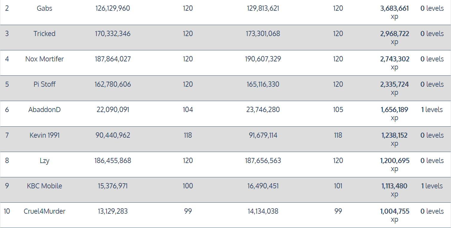Open the Cruel4Murder player name
451x228 pixels.
(x=44, y=211)
